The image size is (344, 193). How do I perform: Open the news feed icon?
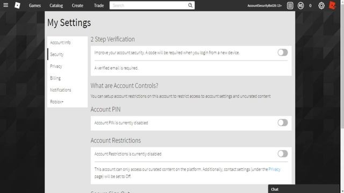tap(290, 5)
